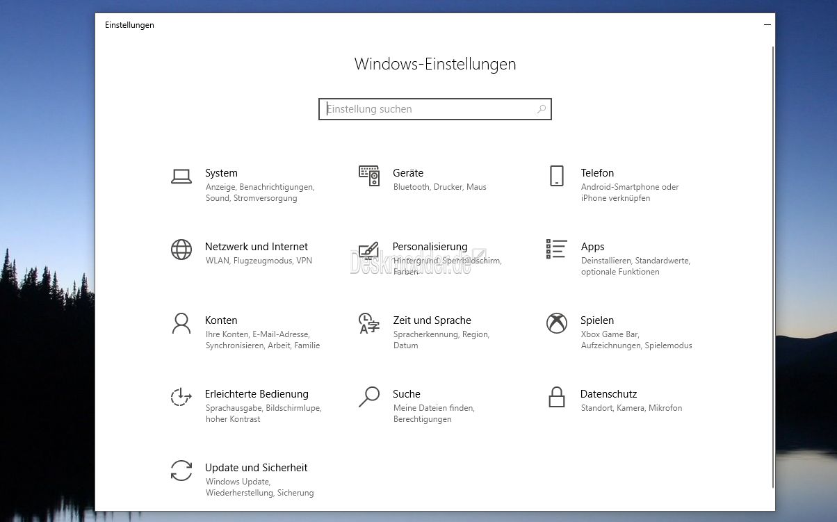
Task: Click the Apps list icon
Action: click(x=556, y=249)
